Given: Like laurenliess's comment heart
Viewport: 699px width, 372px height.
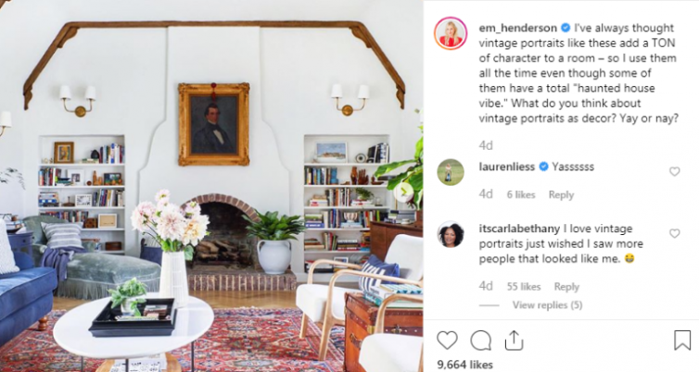Looking at the screenshot, I should click(x=675, y=171).
